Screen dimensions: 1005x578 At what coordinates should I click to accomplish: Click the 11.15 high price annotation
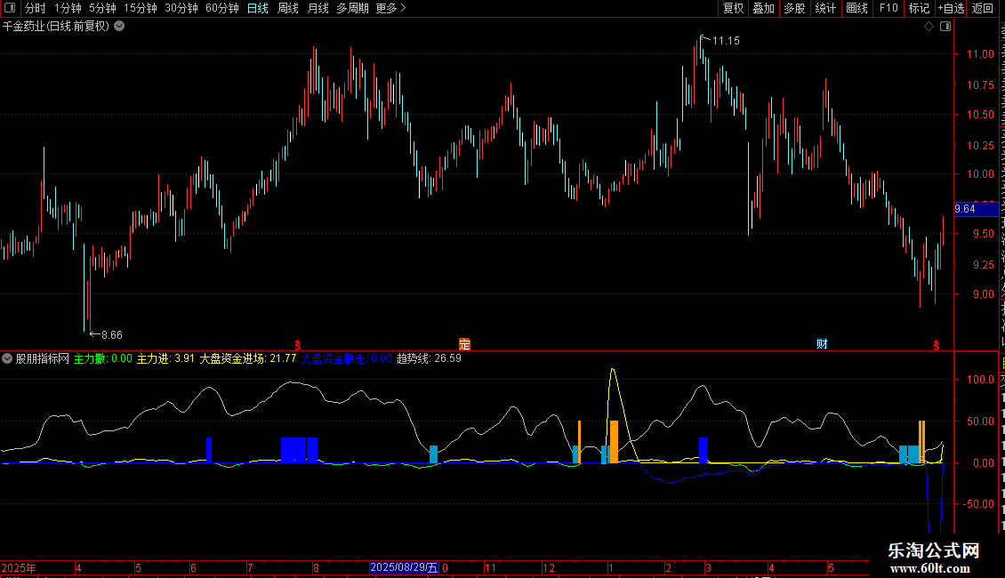(726, 41)
